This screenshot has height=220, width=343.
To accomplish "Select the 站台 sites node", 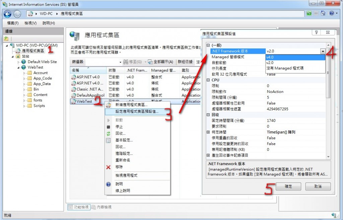I will click(x=25, y=56).
